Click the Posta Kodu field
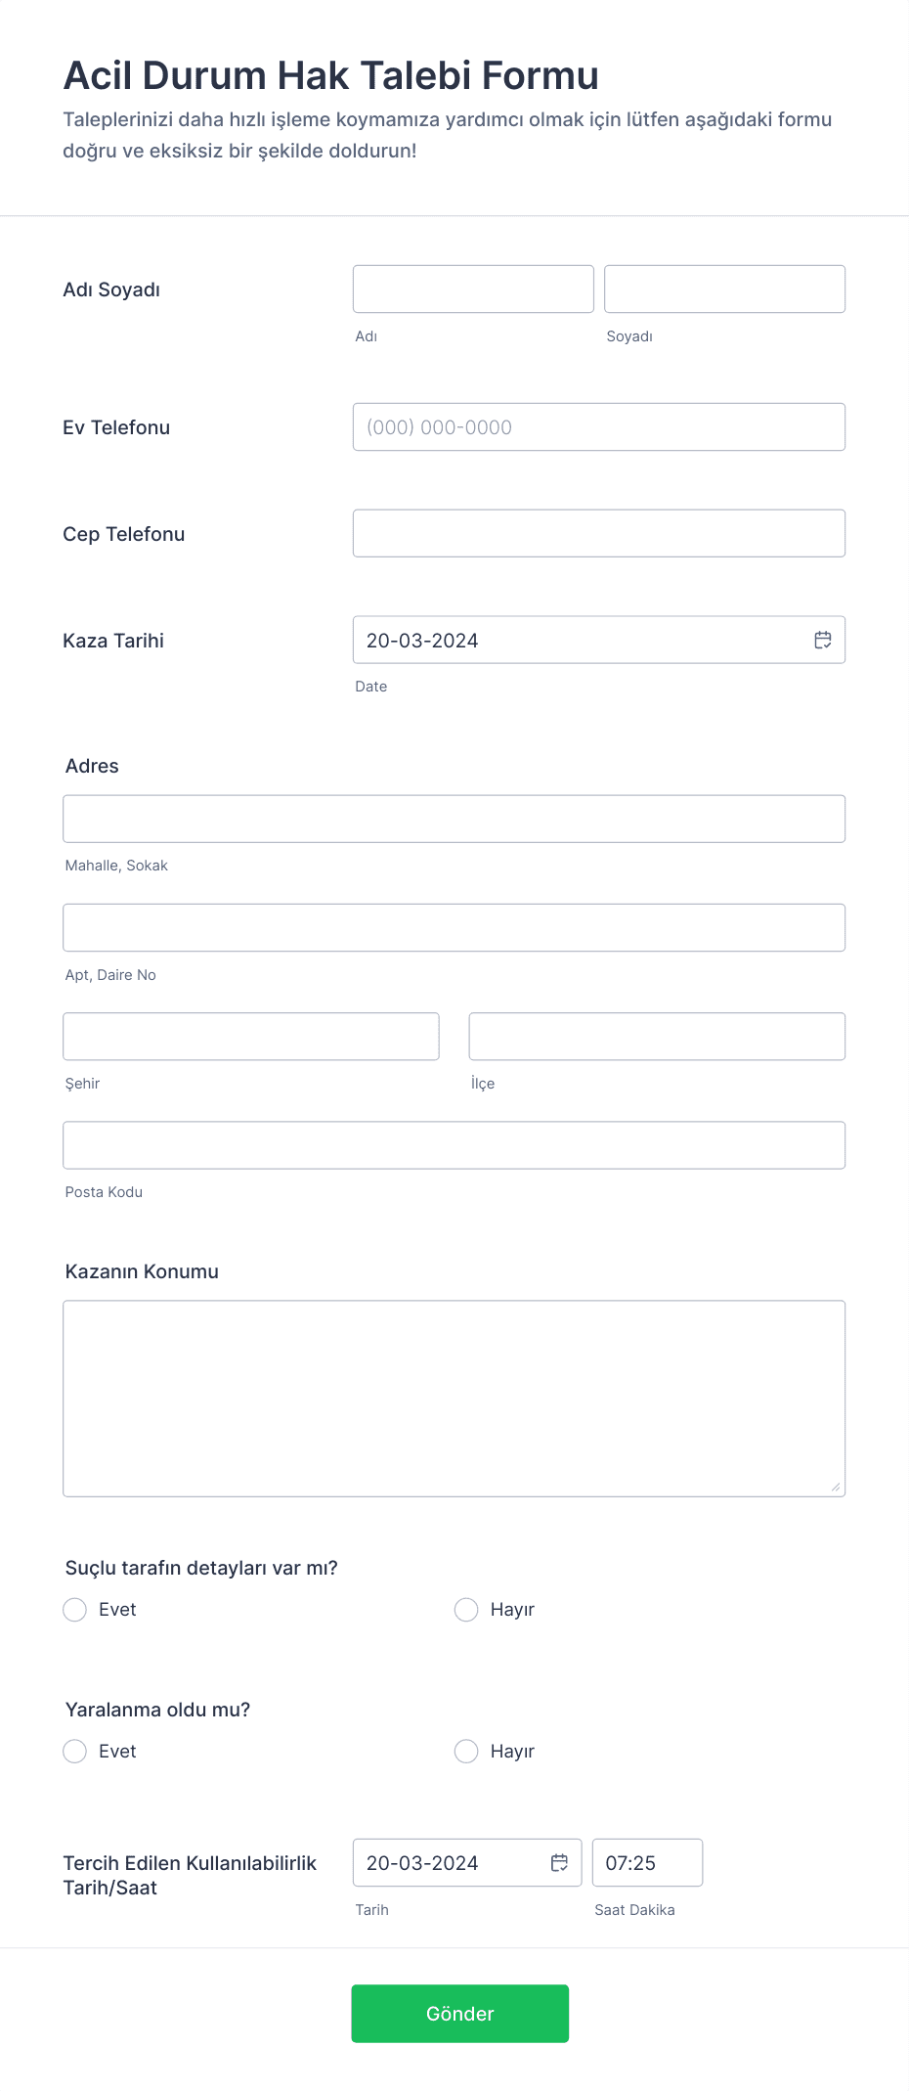Image resolution: width=909 pixels, height=2091 pixels. tap(454, 1145)
